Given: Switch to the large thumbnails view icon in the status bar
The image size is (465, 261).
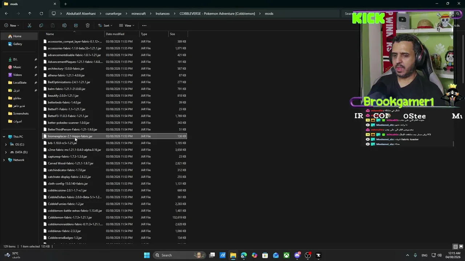Looking at the screenshot, I should [x=461, y=246].
